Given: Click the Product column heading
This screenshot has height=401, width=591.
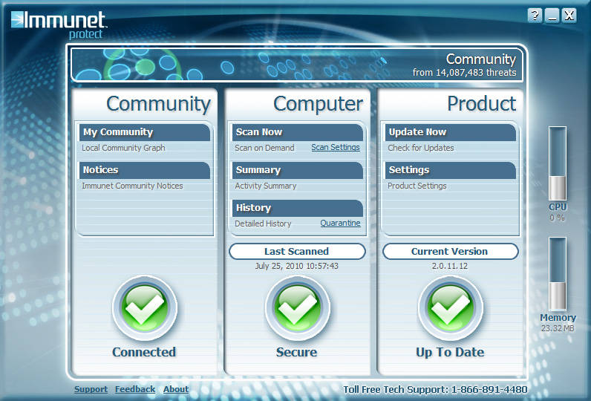Looking at the screenshot, I should [482, 103].
